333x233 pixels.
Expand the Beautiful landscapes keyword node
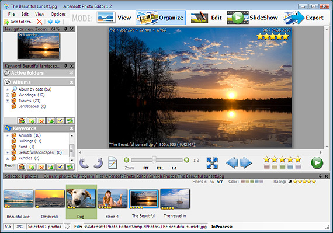coord(8,152)
